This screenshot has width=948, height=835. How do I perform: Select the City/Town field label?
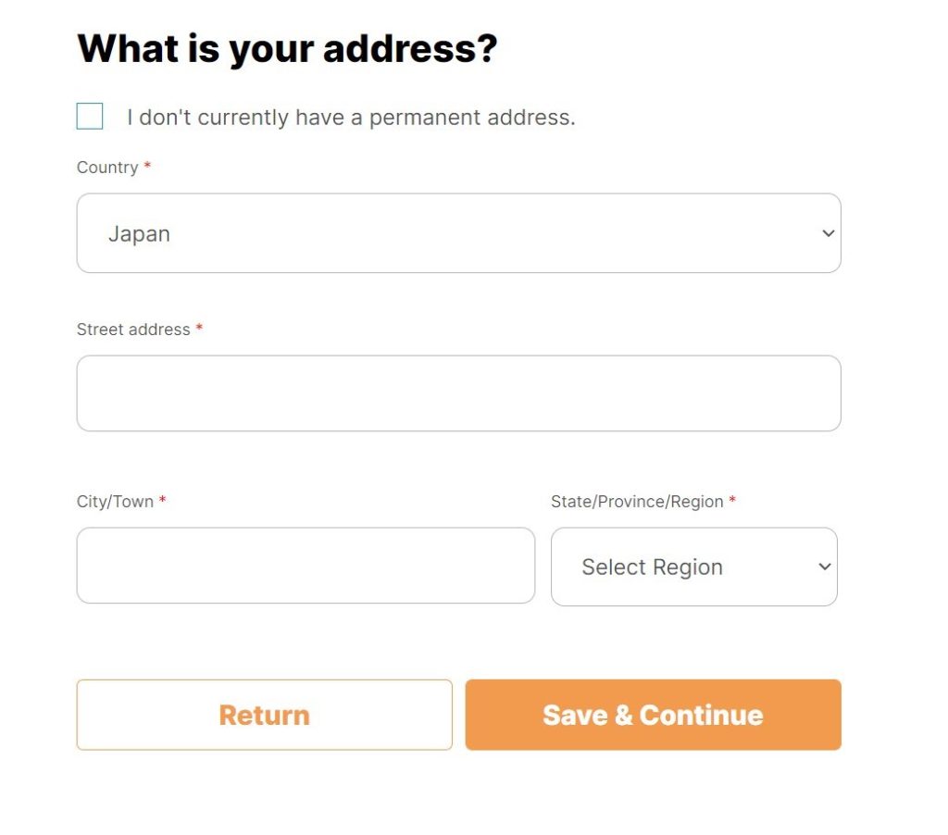[115, 502]
